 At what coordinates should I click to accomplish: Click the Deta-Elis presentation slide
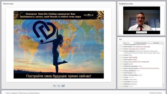[x=59, y=45]
